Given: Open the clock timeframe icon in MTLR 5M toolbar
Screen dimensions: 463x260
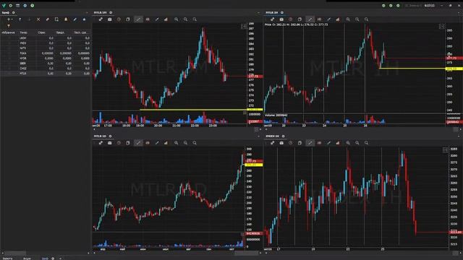Looking at the screenshot, I should 119,19.
